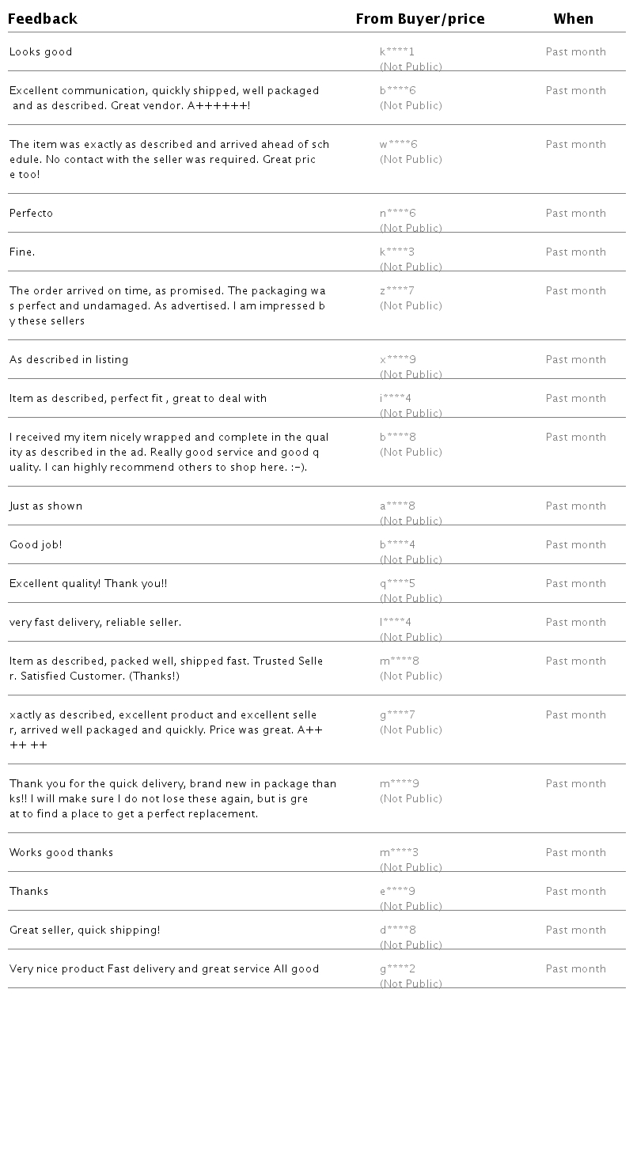Open buyer k****1 profile

397,52
